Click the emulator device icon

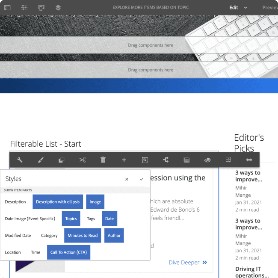tap(41, 8)
